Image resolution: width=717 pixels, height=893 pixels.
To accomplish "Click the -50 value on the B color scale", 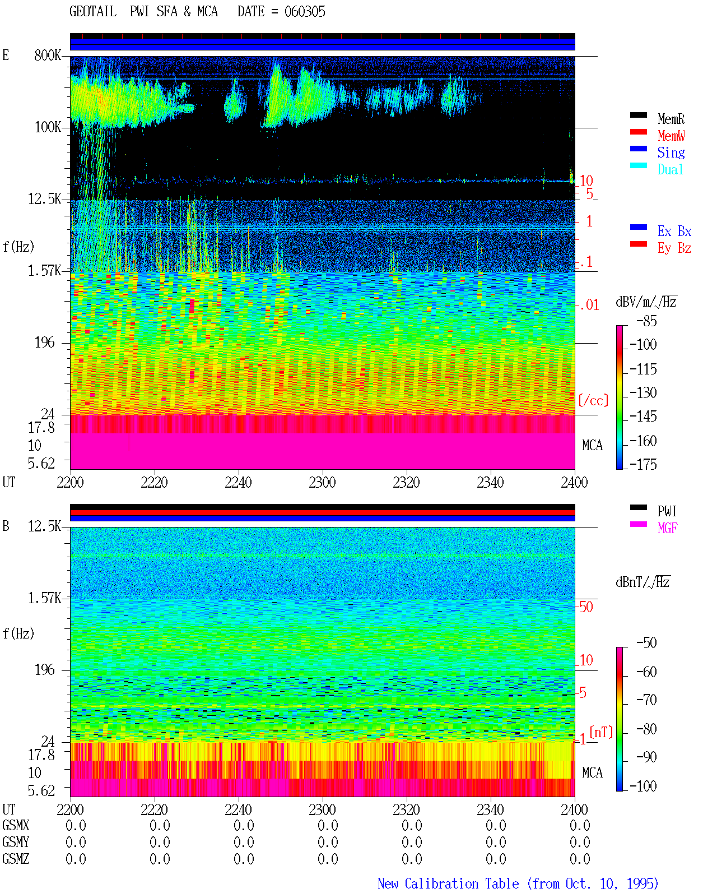I will pos(646,642).
